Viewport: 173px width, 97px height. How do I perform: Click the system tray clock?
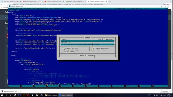(x=169, y=95)
